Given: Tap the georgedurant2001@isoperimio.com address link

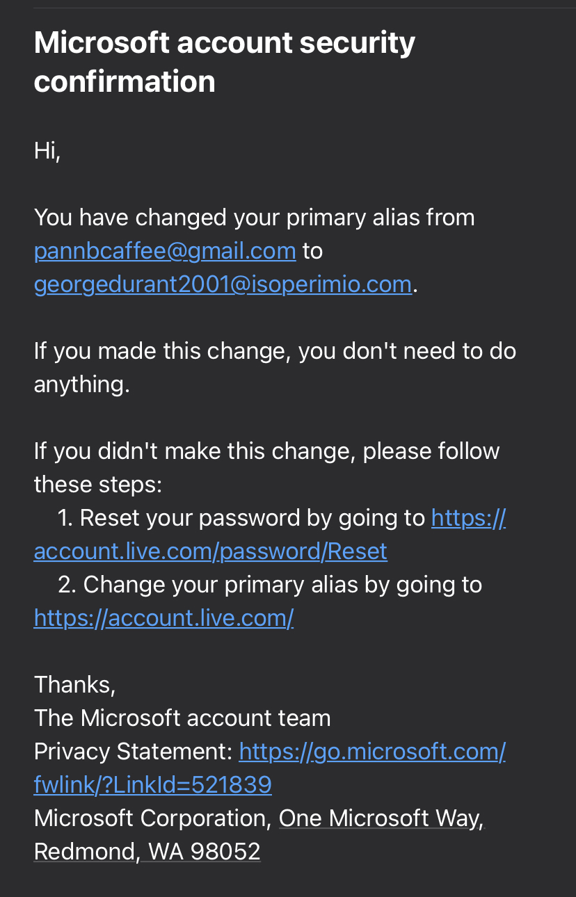Looking at the screenshot, I should click(223, 284).
